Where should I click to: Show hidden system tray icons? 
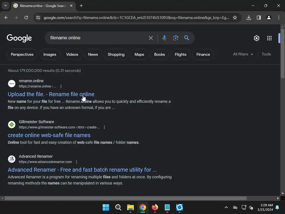[226, 207]
